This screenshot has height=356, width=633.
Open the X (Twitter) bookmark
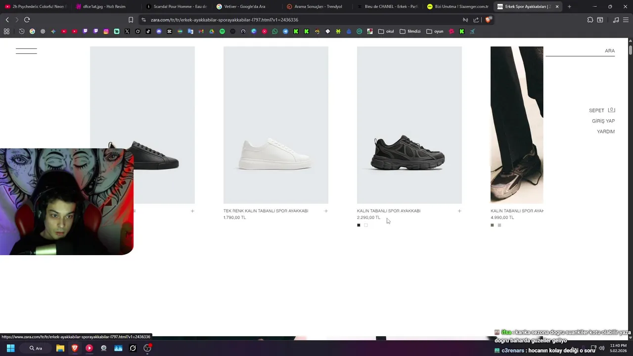(127, 31)
